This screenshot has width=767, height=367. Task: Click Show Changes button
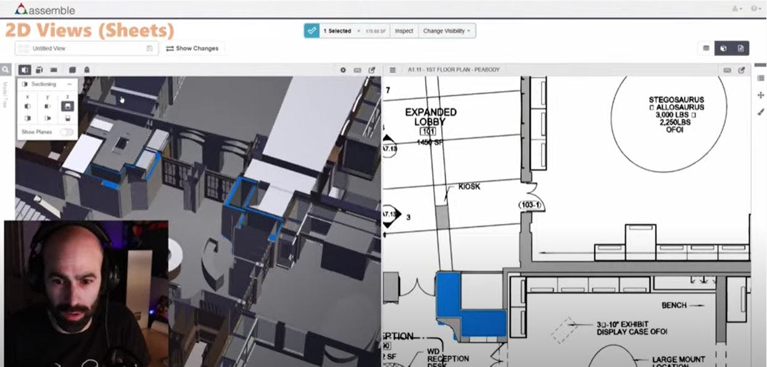pos(192,48)
